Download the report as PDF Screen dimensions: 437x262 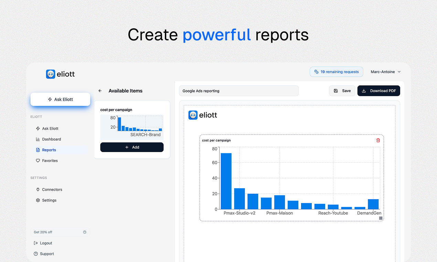[379, 91]
